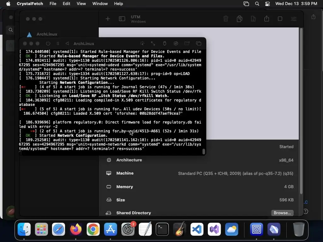Move the VM using the document arrow icon
Image resolution: width=323 pixels, height=242 pixels.
pos(253,19)
